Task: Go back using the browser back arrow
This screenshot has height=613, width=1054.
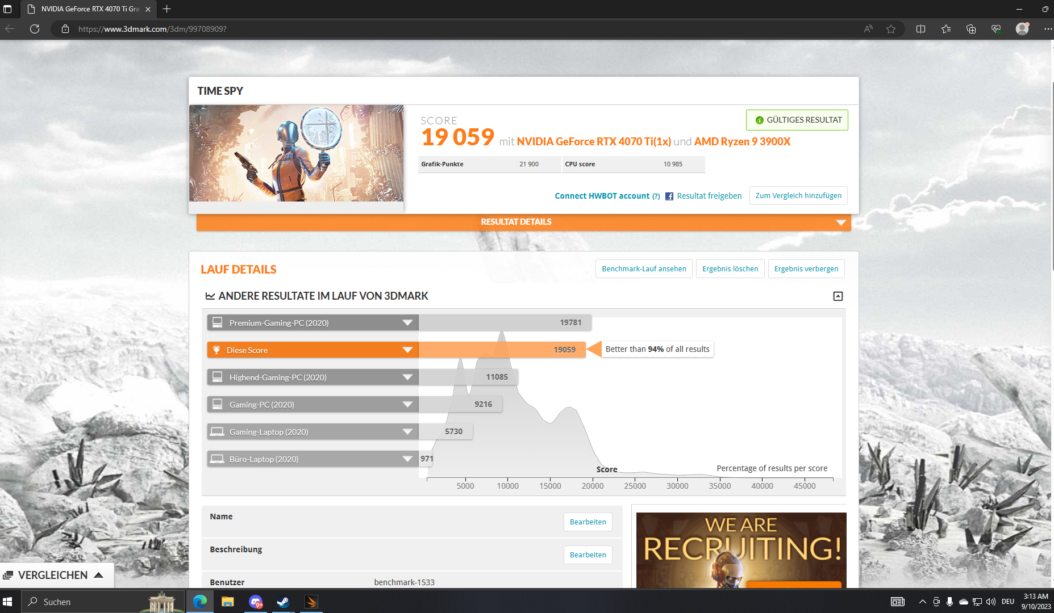Action: (10, 29)
